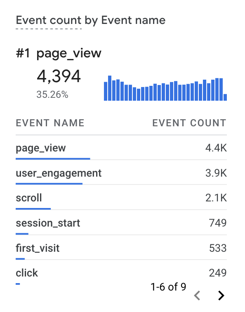
Task: Click the EVENT NAME column header
Action: click(50, 123)
